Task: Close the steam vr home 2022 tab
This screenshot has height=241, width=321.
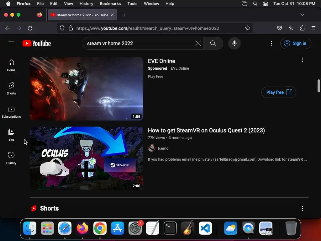Action: (x=112, y=15)
